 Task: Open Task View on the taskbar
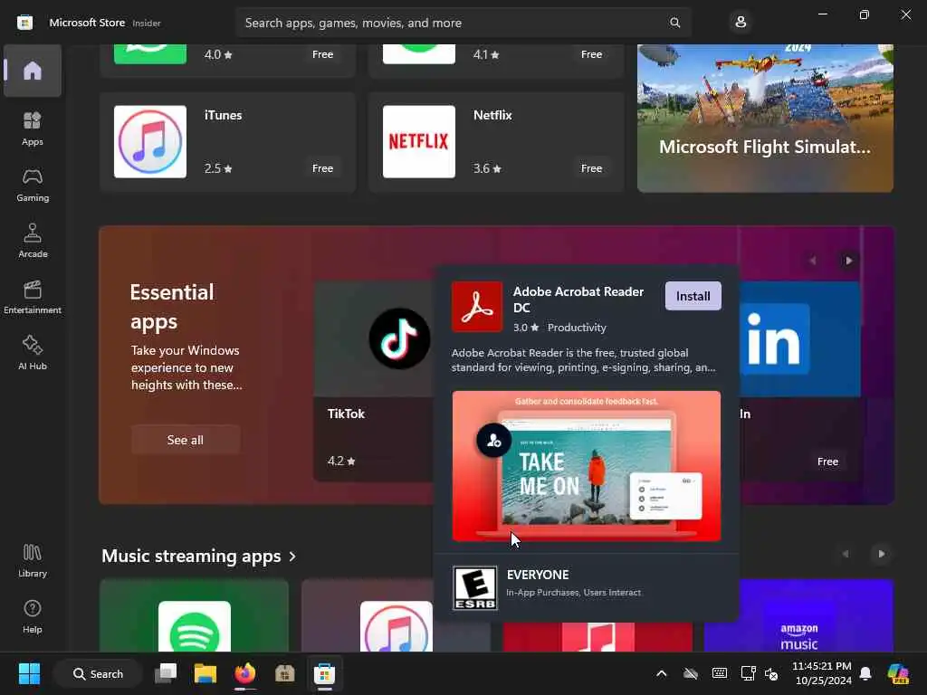[166, 673]
